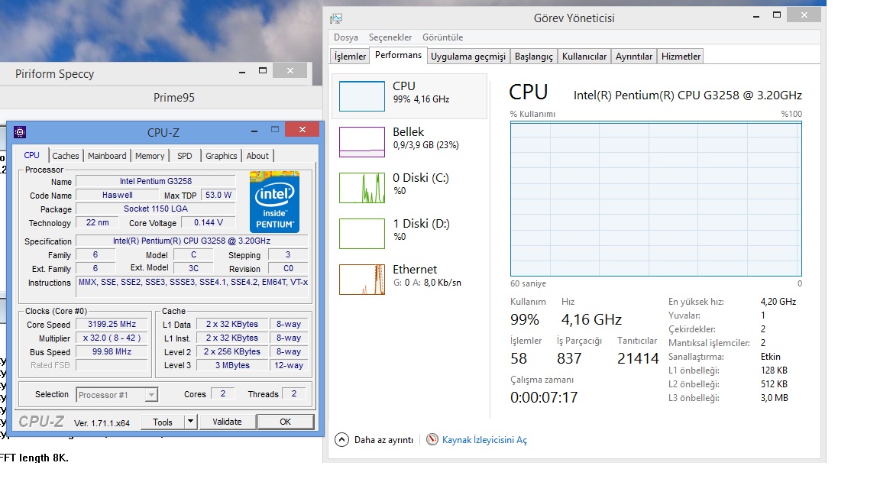This screenshot has height=495, width=880.
Task: Click the Intel Pentium logo in CPU-Z
Action: pos(274,202)
